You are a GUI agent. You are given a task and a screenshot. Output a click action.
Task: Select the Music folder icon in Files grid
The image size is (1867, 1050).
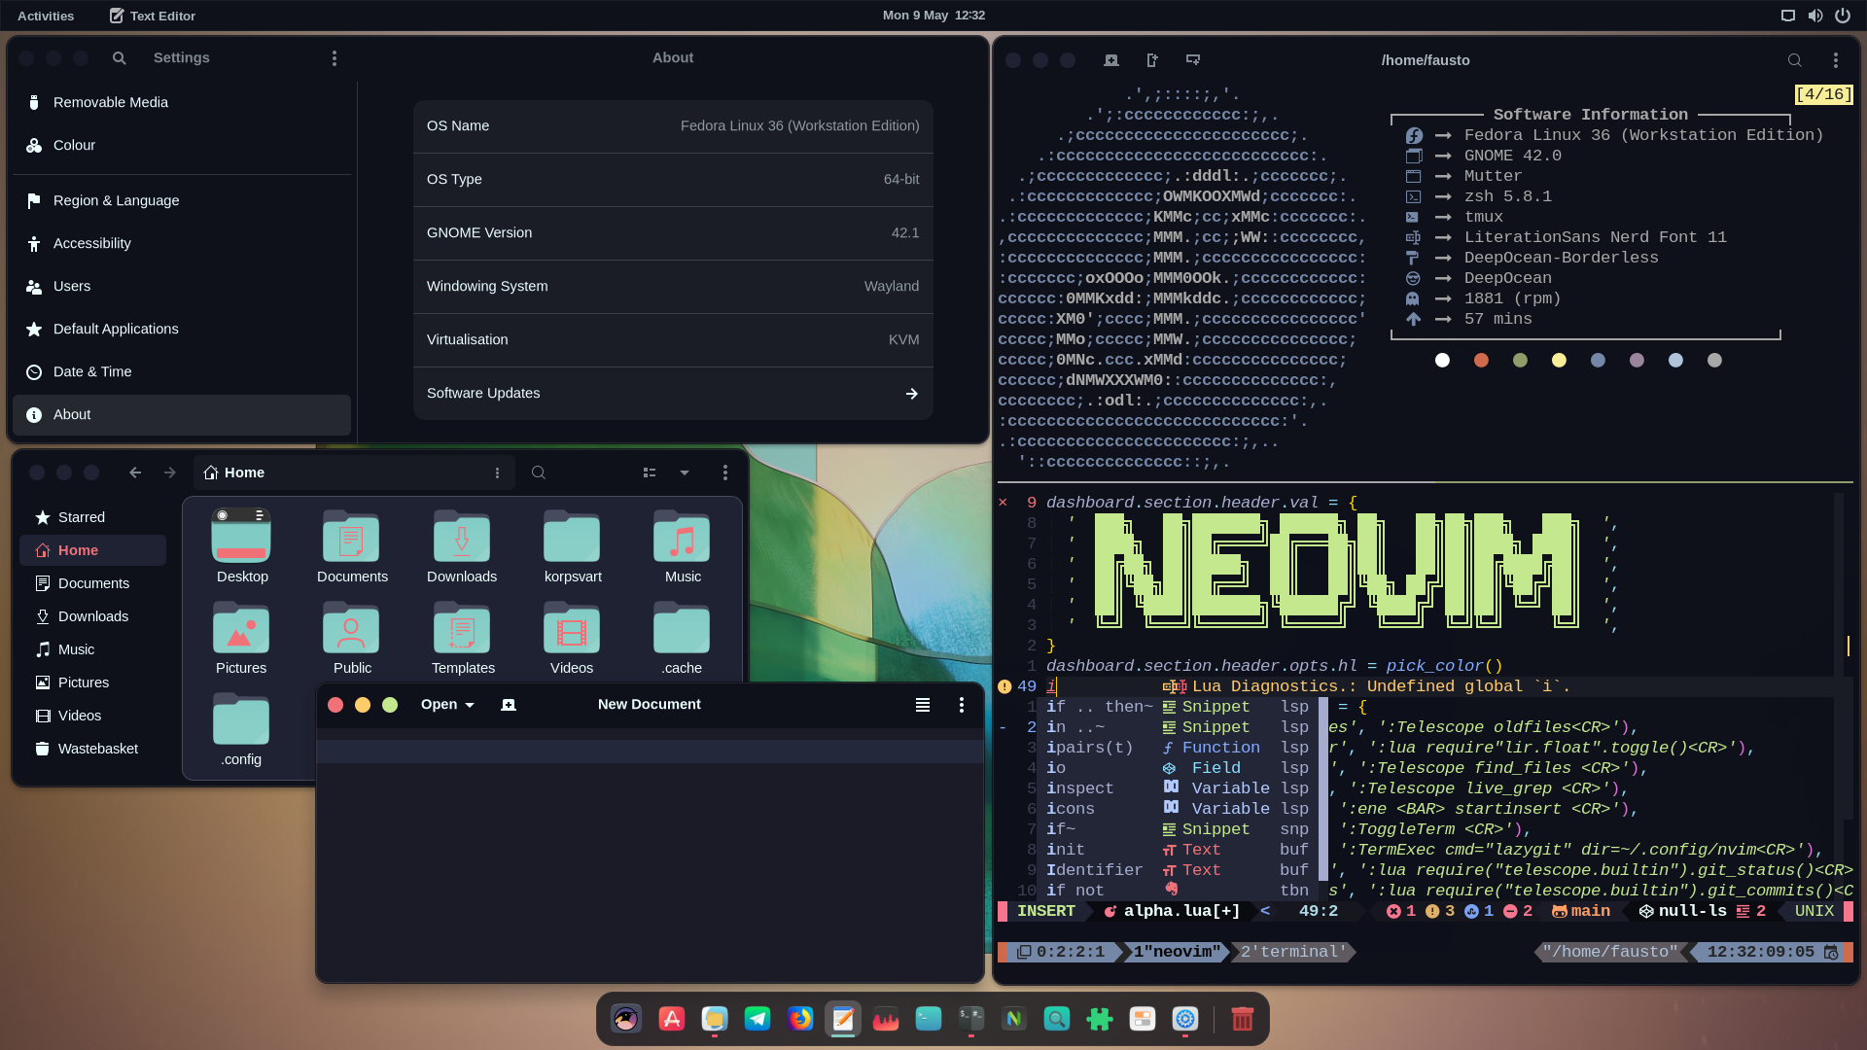coord(682,536)
